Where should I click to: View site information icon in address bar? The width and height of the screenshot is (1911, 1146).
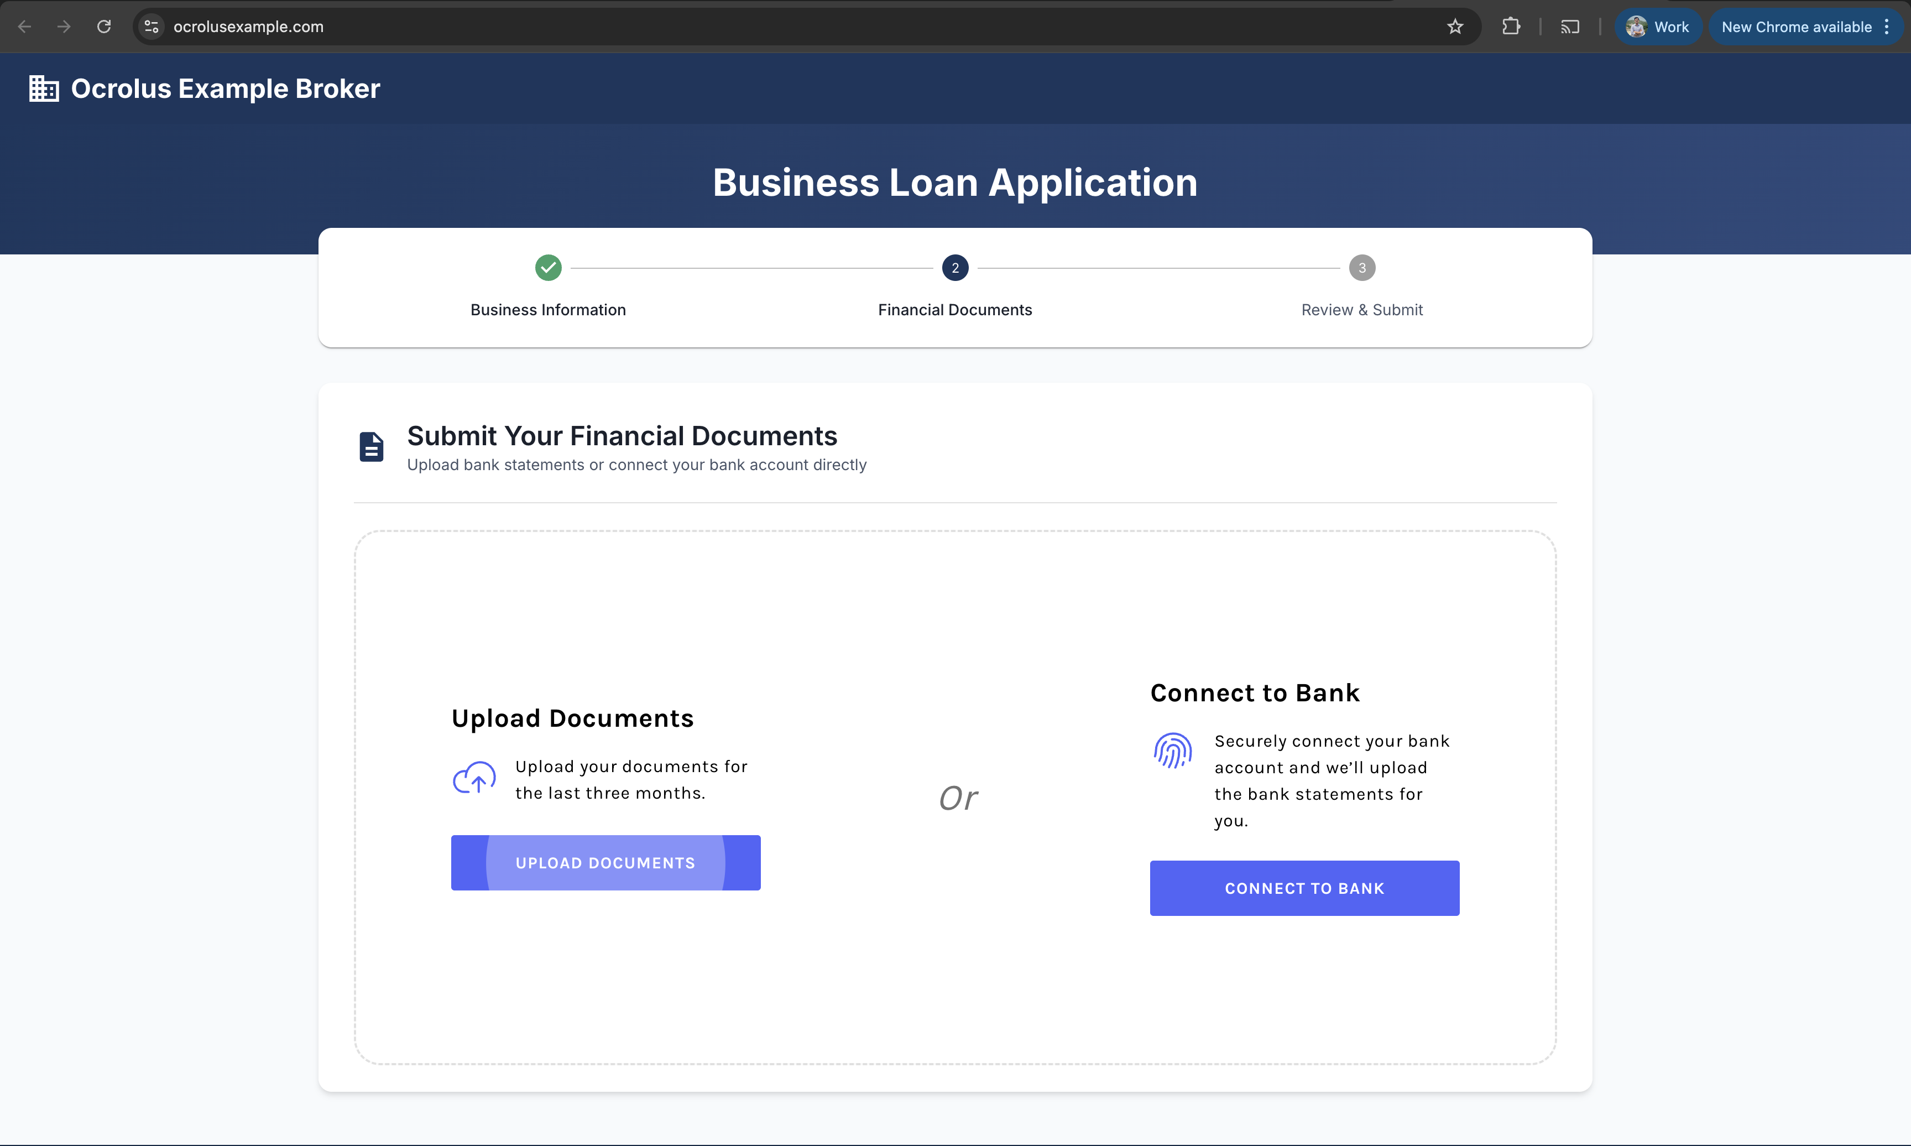[x=152, y=27]
